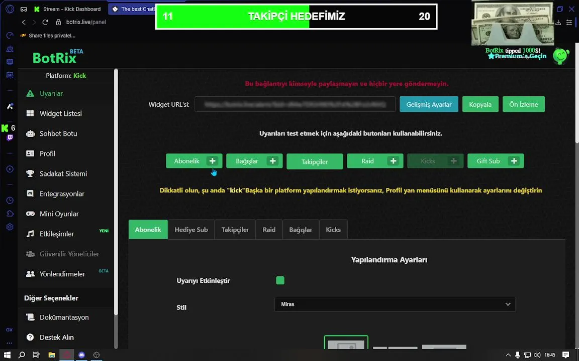Open the history clock icon in the sidebar

tap(10, 201)
